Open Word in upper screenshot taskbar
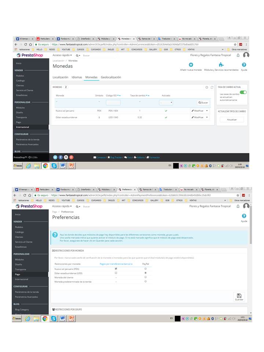The image size is (264, 352). point(63,166)
